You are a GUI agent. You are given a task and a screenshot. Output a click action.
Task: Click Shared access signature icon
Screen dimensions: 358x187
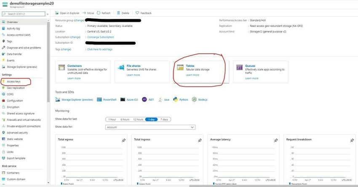click(3, 113)
